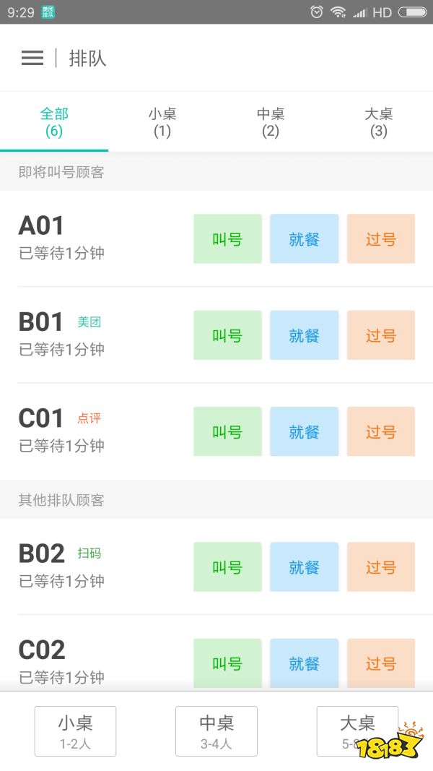Viewport: 433px width, 771px height.
Task: Take a 中桌 3-4人 number
Action: (x=216, y=731)
